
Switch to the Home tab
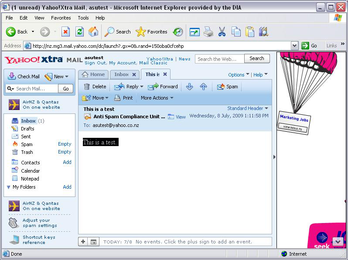pyautogui.click(x=93, y=75)
